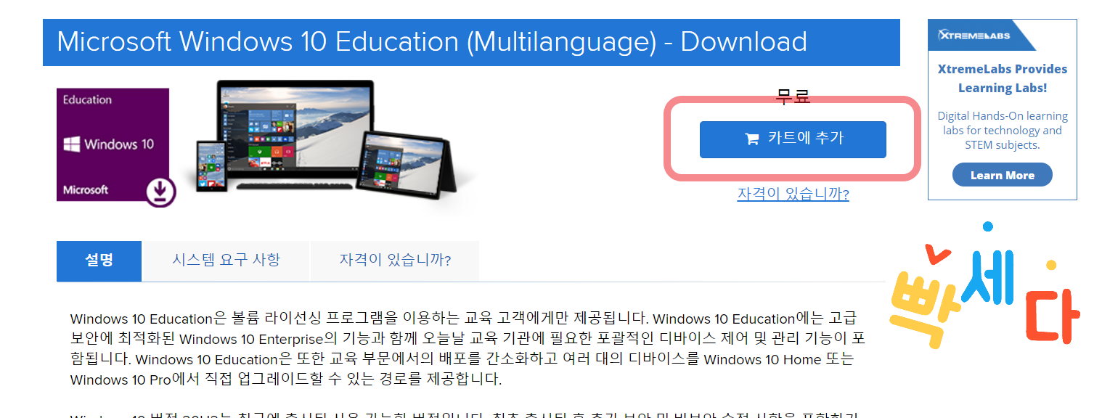Click the 'XtremeLabs Provides Learning Labs!' ad headline
The width and height of the screenshot is (1102, 418).
(x=1002, y=78)
